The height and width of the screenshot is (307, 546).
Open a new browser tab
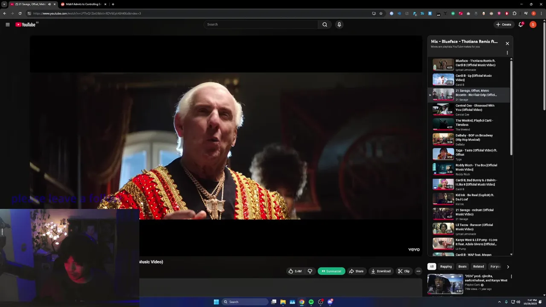click(x=113, y=4)
